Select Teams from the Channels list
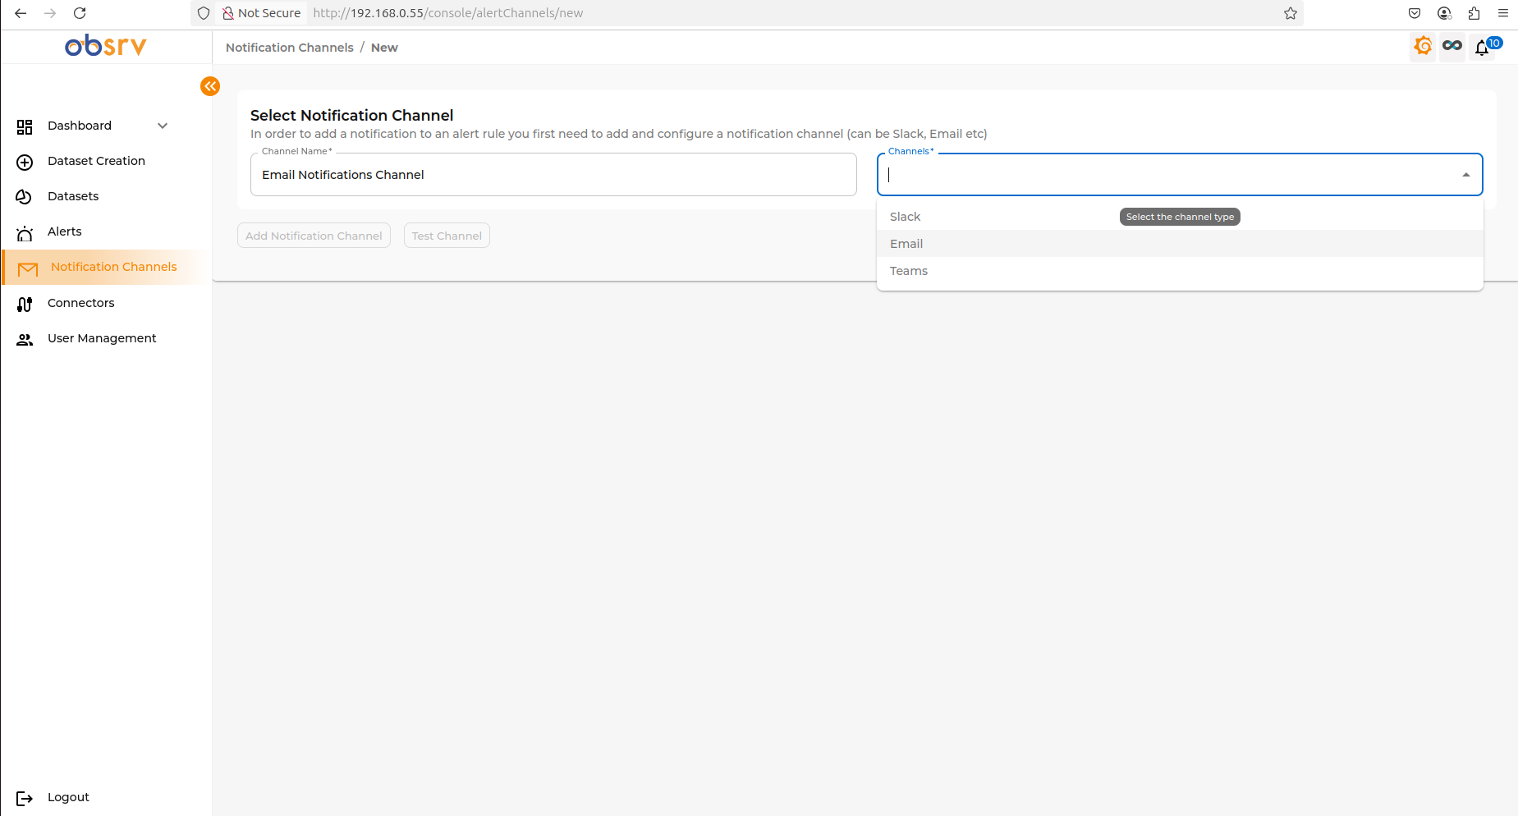1518x816 pixels. [1180, 271]
